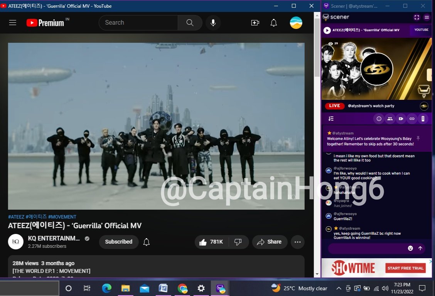The height and width of the screenshot is (296, 435).
Task: Dislike the Guerrilla video
Action: click(x=238, y=242)
